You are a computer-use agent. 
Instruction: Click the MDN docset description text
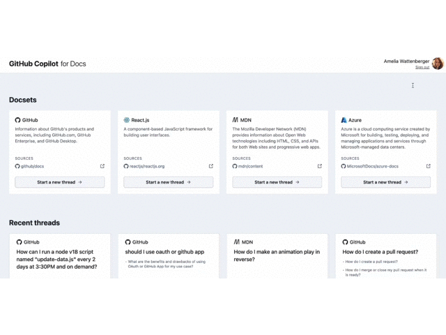click(x=276, y=138)
